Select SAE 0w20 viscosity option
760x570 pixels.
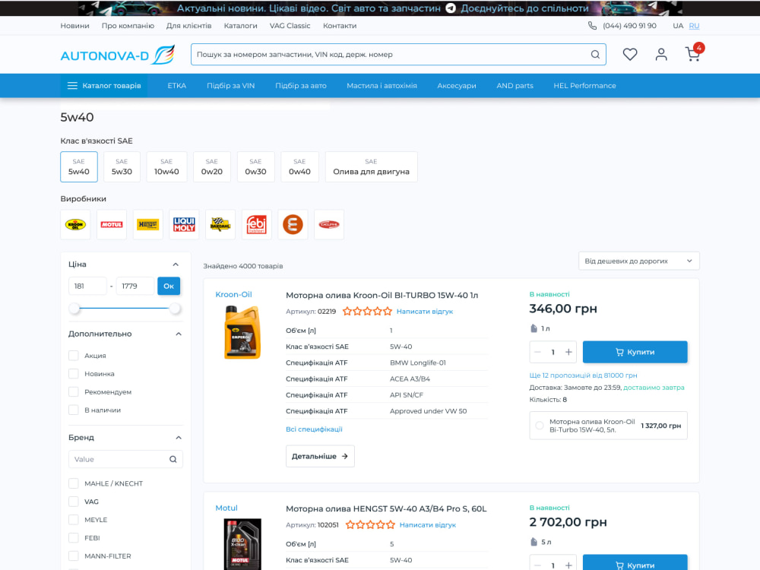coord(212,166)
